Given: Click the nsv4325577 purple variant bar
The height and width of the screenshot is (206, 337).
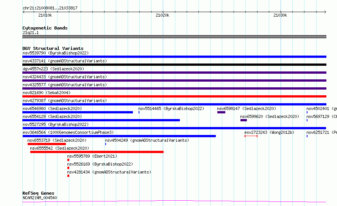Looking at the screenshot, I should coord(174,88).
